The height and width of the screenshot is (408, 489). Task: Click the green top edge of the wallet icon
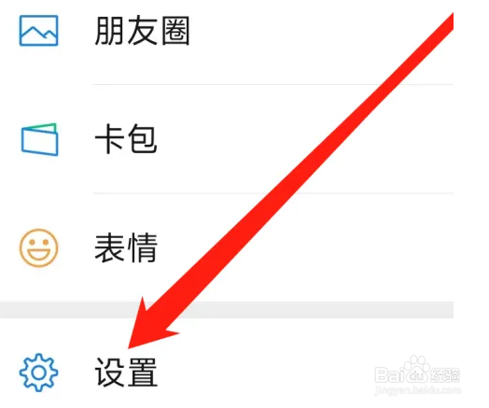point(39,126)
